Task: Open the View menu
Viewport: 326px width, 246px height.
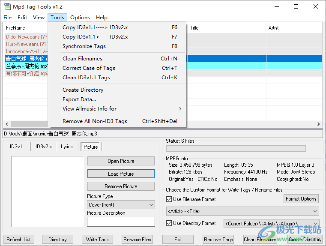Action: (39, 18)
